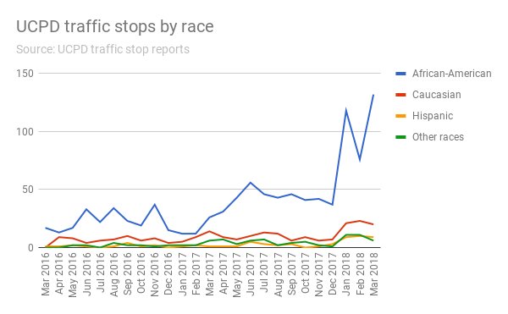Select the 'Caucasian' legend label
The image size is (508, 314).
[x=436, y=95]
